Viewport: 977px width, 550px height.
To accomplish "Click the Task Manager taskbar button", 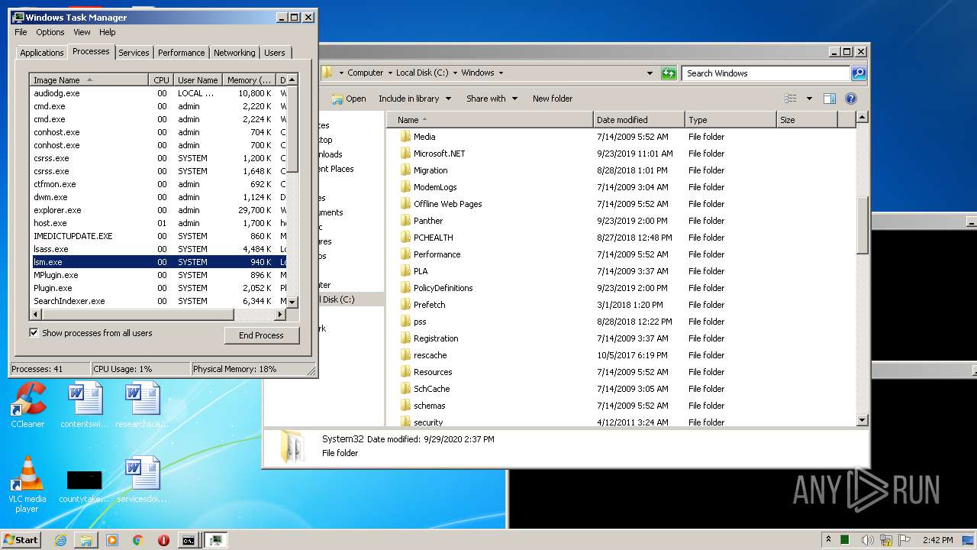I will click(x=217, y=540).
